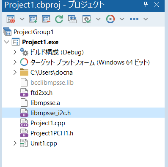This screenshot has width=168, height=167.
Task: Click the Remove Project icon
Action: click(x=46, y=19)
